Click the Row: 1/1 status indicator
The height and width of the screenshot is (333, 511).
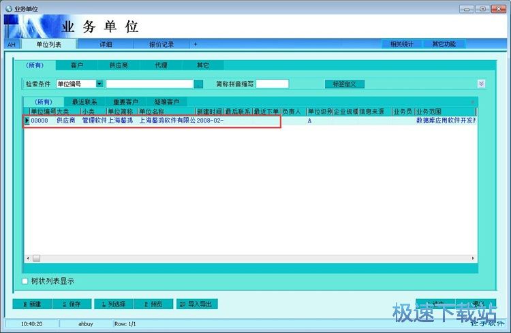125,324
